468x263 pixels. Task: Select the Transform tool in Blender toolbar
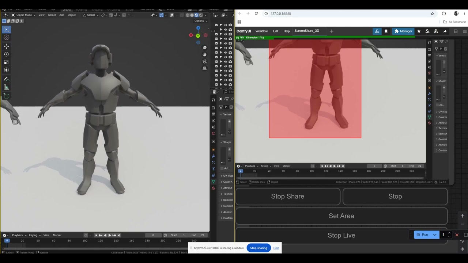(x=7, y=70)
